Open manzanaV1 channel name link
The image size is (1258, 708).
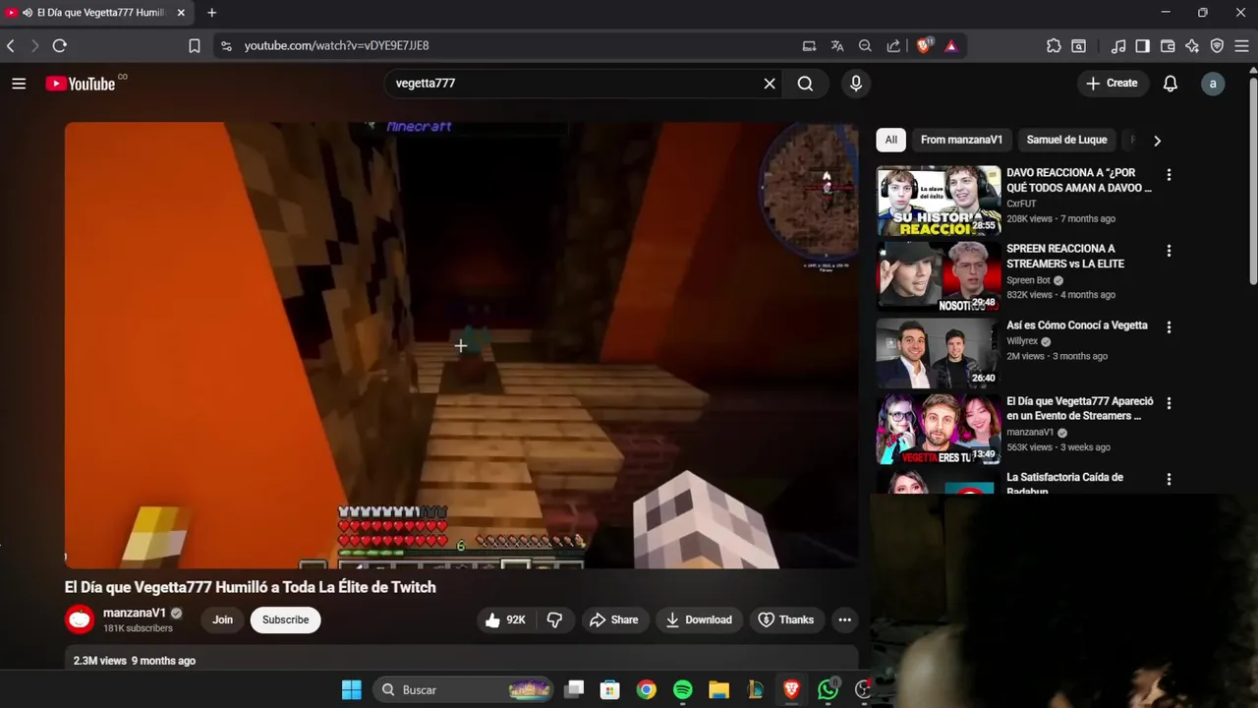coord(135,613)
